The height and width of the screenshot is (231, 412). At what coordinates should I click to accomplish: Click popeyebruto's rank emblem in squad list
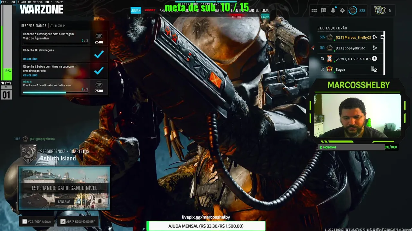[330, 48]
